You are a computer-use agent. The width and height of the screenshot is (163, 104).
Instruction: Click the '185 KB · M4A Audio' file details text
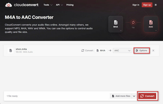click(24, 52)
